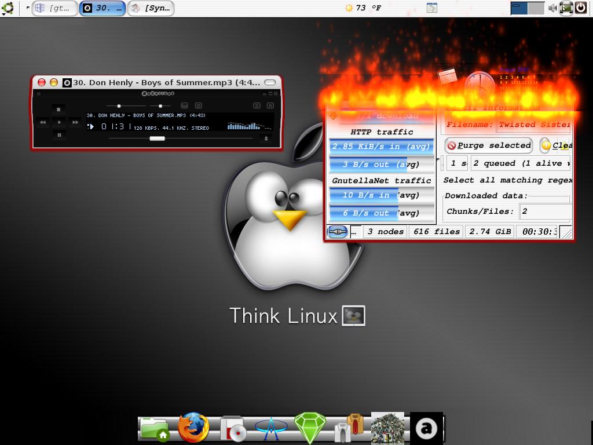Screen dimensions: 593x445
Task: Click the Audacious play button
Action: tap(59, 122)
